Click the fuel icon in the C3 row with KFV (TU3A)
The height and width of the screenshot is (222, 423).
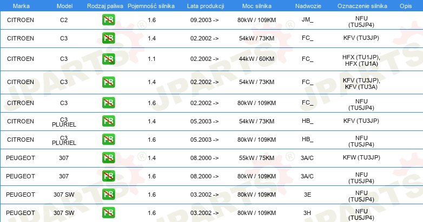[108, 82]
